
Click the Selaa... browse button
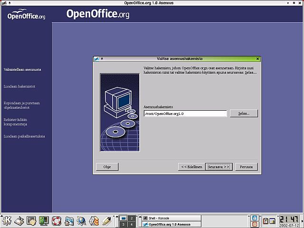coord(244,114)
